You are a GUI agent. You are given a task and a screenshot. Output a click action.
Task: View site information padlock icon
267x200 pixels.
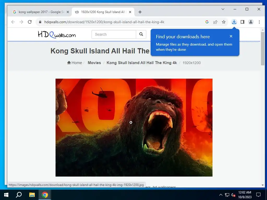point(40,22)
